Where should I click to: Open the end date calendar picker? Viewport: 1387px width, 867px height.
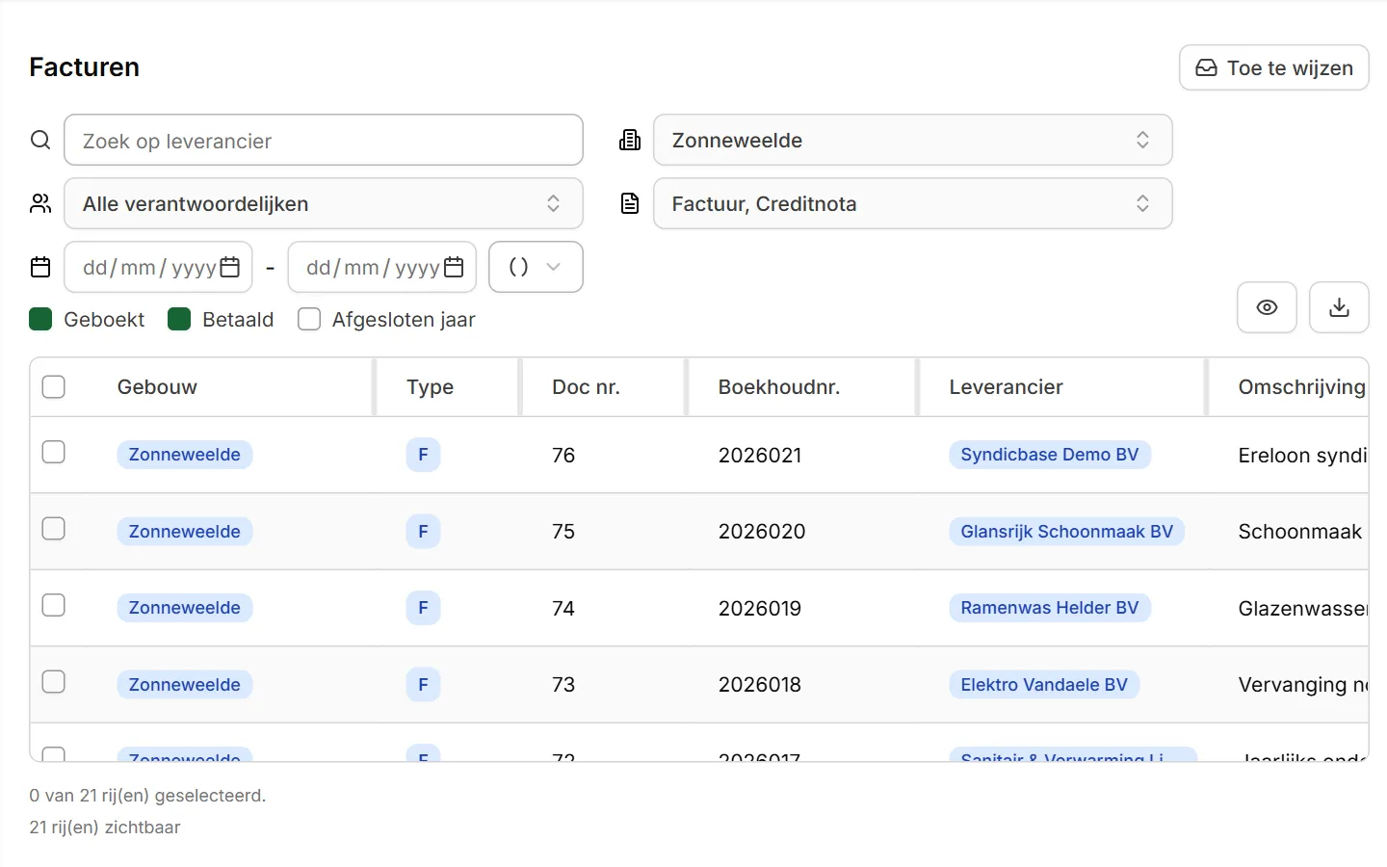pyautogui.click(x=454, y=267)
